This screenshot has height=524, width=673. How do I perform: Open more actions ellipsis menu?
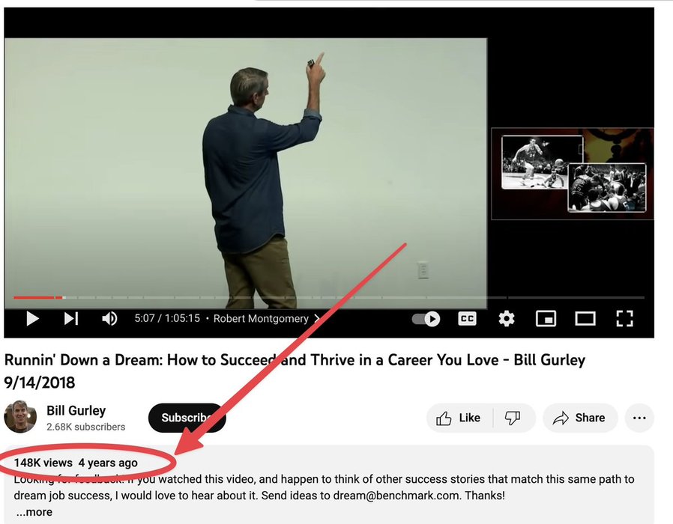(639, 418)
